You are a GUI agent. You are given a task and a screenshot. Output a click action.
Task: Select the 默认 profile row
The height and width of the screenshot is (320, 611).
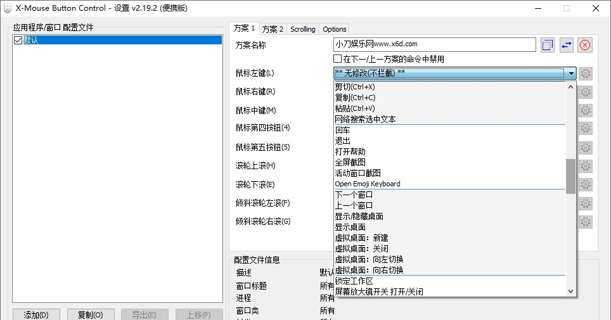coord(117,40)
